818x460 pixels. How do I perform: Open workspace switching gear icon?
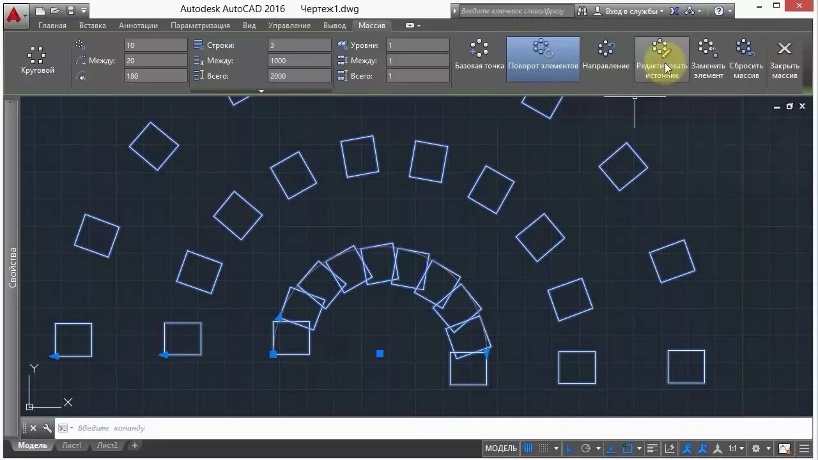(756, 448)
